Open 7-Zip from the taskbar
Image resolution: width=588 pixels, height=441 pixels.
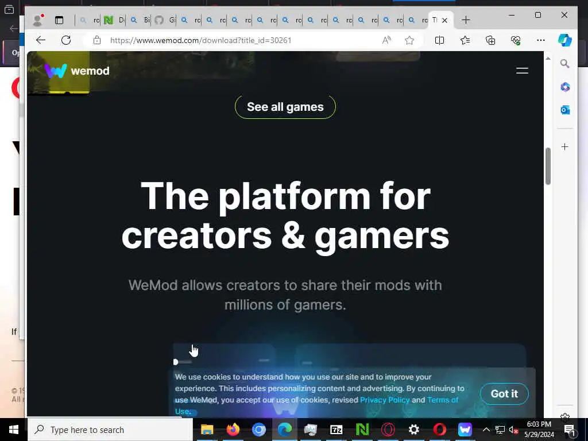pyautogui.click(x=336, y=430)
